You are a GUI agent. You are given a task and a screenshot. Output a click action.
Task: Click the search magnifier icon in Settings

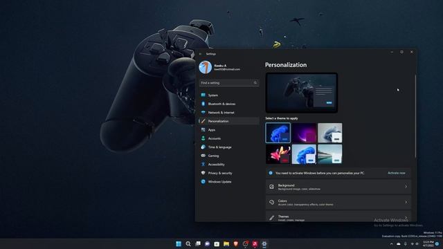point(255,83)
